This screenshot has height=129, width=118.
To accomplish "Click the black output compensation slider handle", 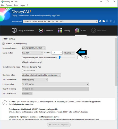I will [60, 57].
